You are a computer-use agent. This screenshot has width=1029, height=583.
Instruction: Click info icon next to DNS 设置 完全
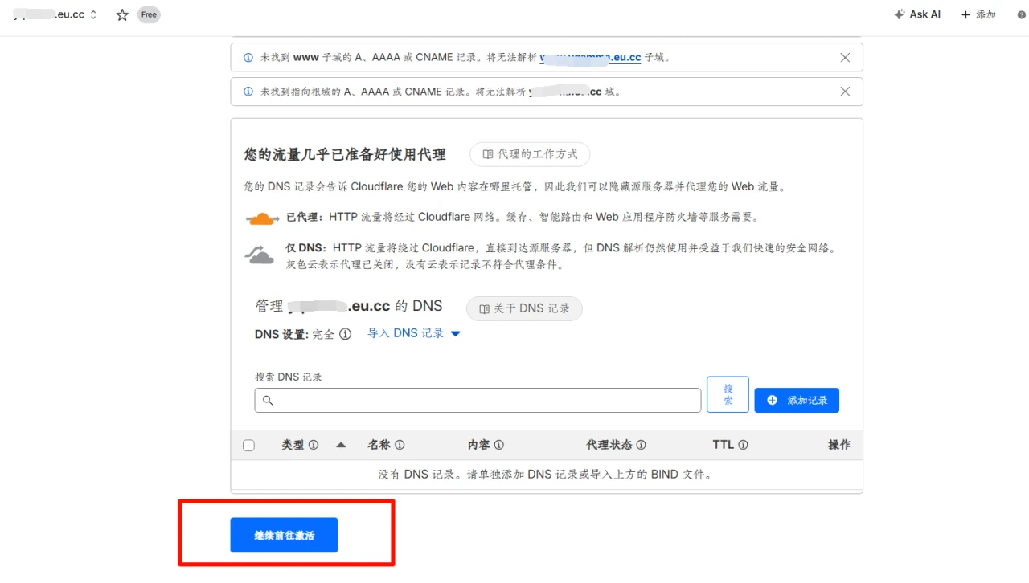[345, 334]
